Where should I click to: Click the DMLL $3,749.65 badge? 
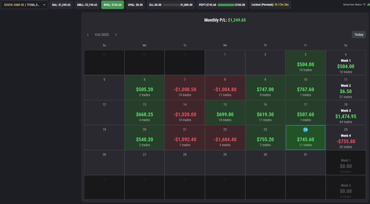click(x=87, y=5)
